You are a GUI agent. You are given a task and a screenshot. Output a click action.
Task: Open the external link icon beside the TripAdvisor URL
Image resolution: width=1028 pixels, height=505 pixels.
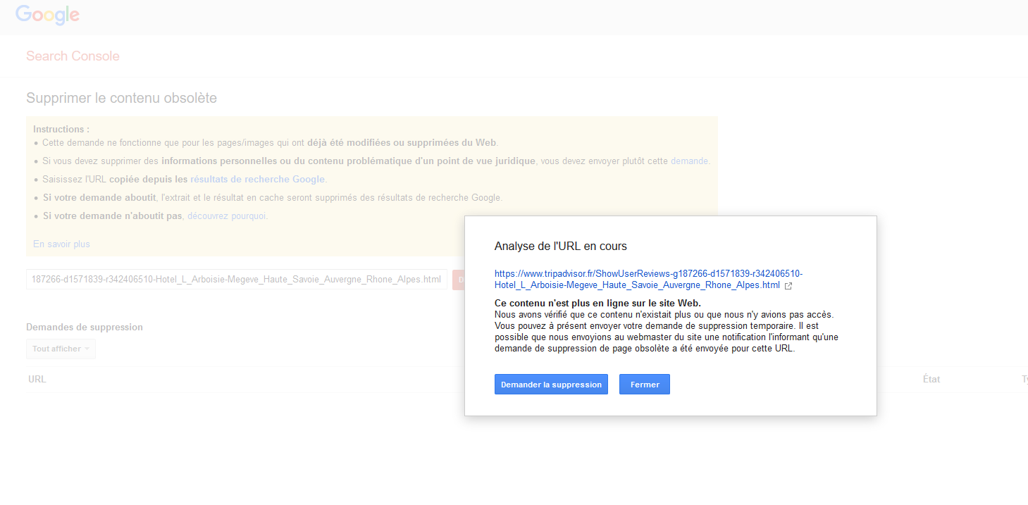tap(788, 286)
